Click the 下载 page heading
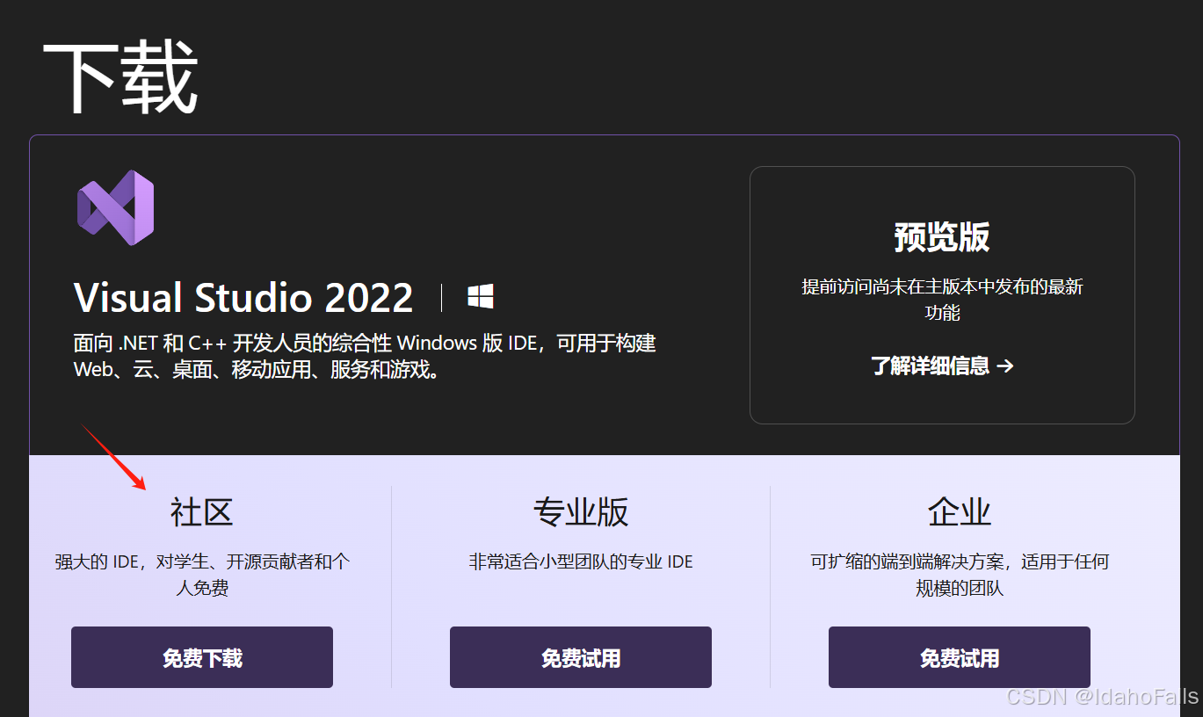The height and width of the screenshot is (717, 1203). (120, 77)
